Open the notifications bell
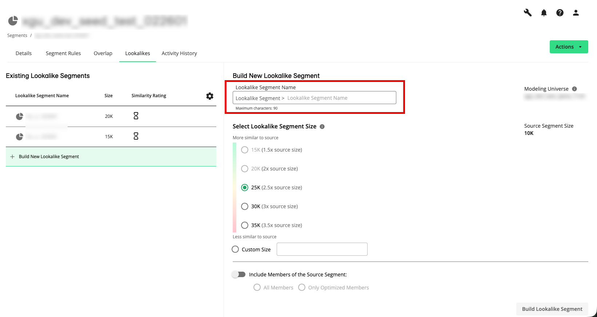 [544, 13]
